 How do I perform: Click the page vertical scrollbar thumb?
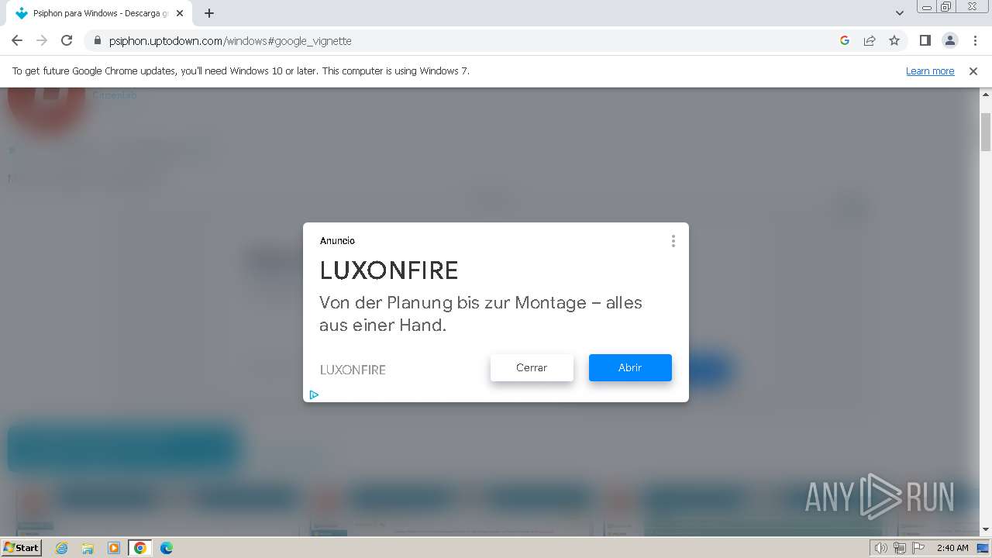(x=986, y=132)
